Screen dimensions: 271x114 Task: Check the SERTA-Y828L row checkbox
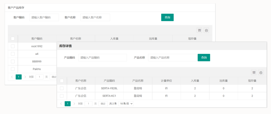click(62, 88)
